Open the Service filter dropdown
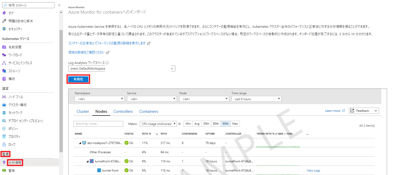This screenshot has height=175, width=393. point(152,99)
